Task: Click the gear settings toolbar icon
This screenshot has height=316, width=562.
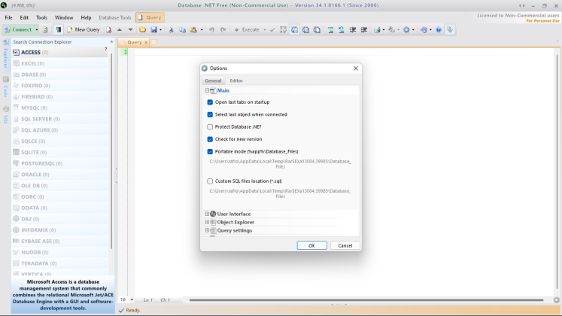Action: click(406, 30)
